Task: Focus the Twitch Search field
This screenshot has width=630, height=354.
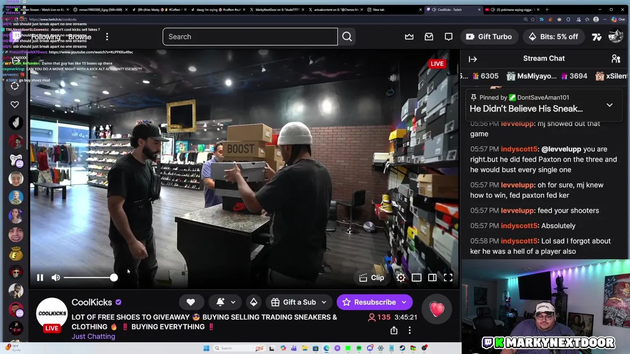Action: click(250, 37)
